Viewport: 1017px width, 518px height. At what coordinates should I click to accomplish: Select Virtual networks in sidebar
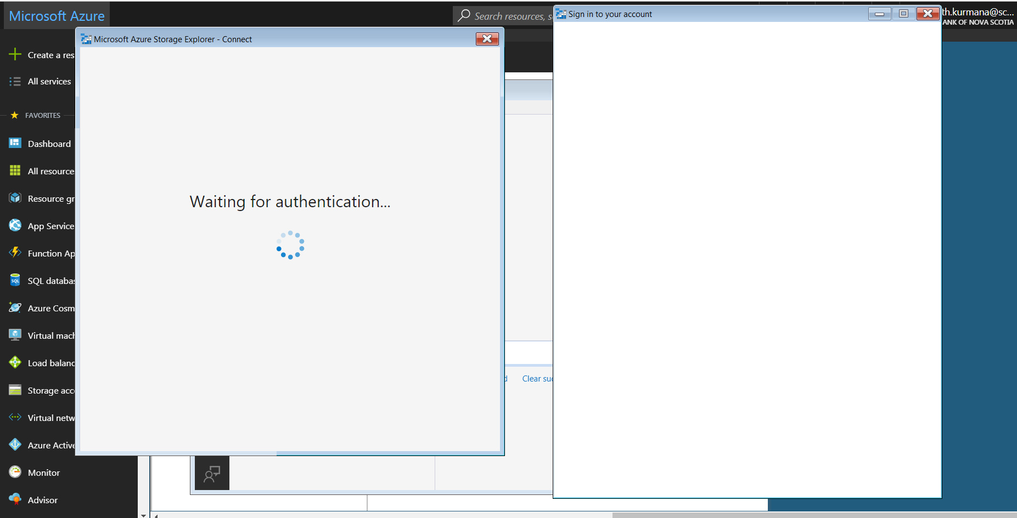[51, 418]
